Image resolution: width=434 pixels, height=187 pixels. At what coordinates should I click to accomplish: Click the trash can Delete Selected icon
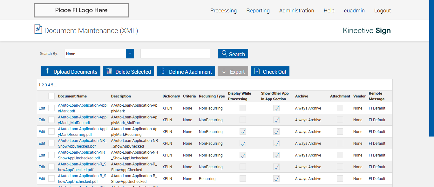tap(109, 71)
